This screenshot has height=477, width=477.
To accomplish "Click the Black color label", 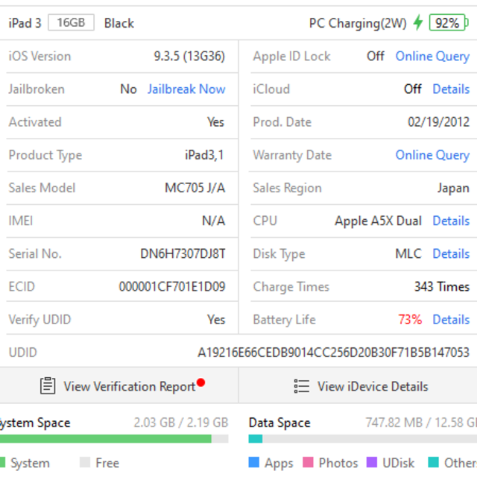I will tap(119, 23).
